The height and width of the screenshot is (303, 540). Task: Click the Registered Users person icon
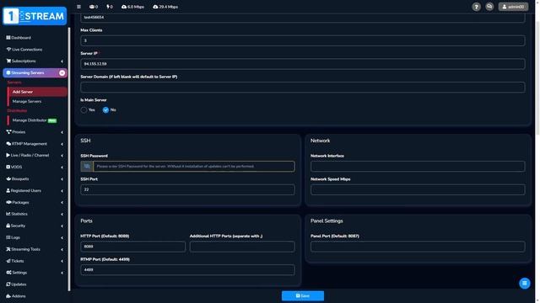[8, 190]
